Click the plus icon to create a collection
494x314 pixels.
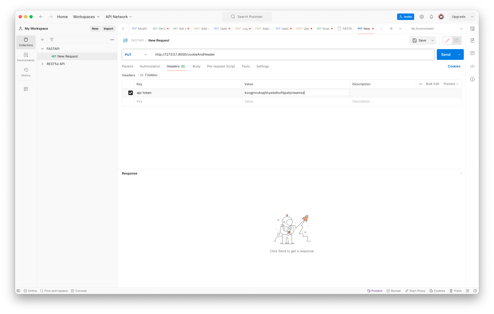pyautogui.click(x=42, y=40)
